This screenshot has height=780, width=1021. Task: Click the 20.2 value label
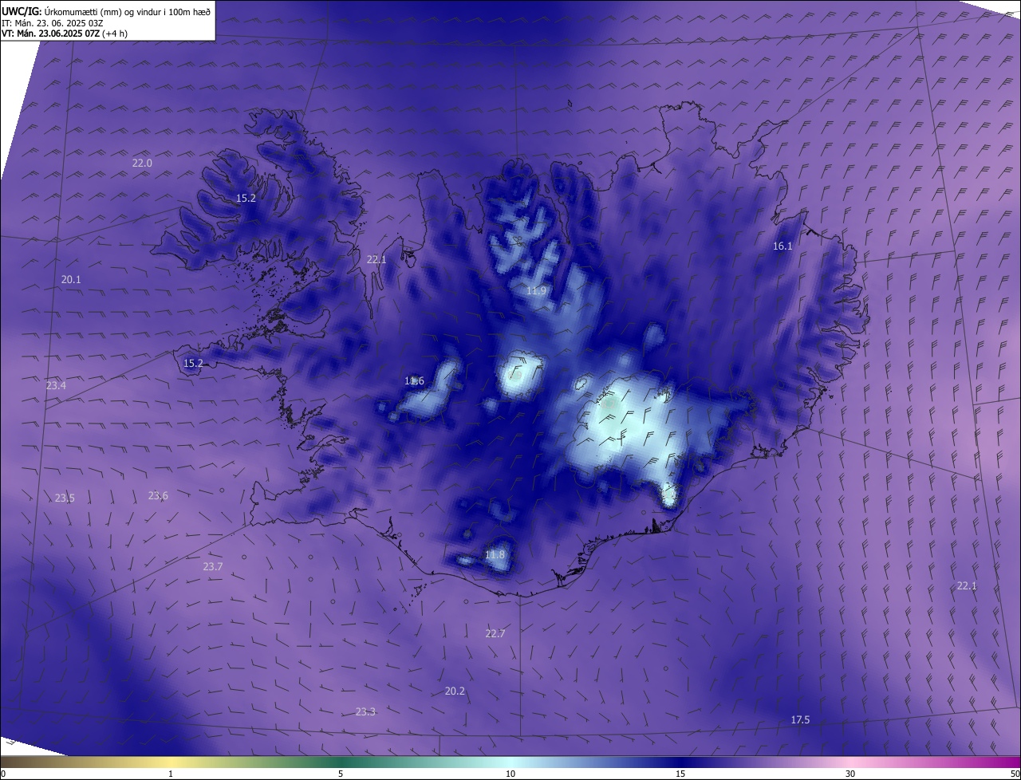coord(455,691)
